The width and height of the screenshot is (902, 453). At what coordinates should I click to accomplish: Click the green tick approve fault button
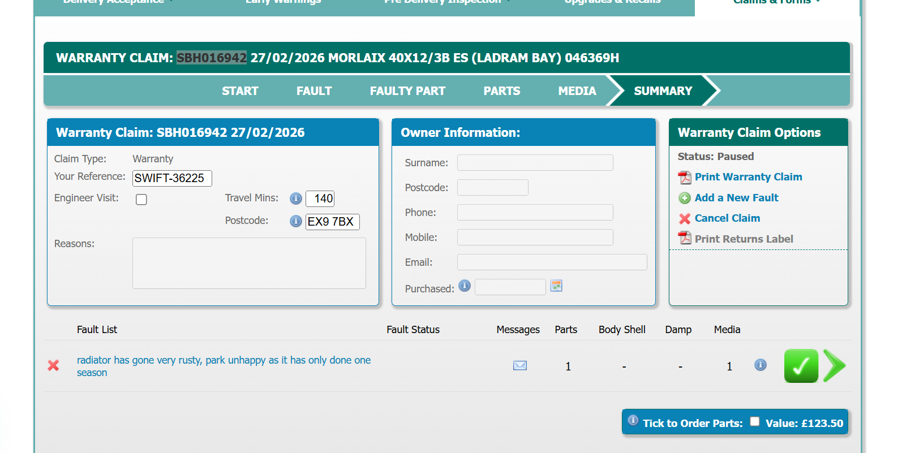pyautogui.click(x=801, y=366)
